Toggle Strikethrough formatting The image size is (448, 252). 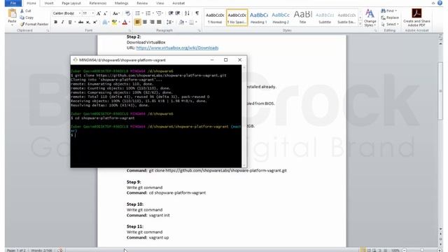point(81,22)
